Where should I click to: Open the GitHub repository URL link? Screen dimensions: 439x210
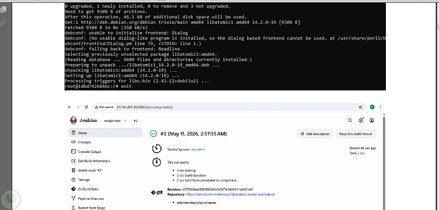tap(230, 194)
